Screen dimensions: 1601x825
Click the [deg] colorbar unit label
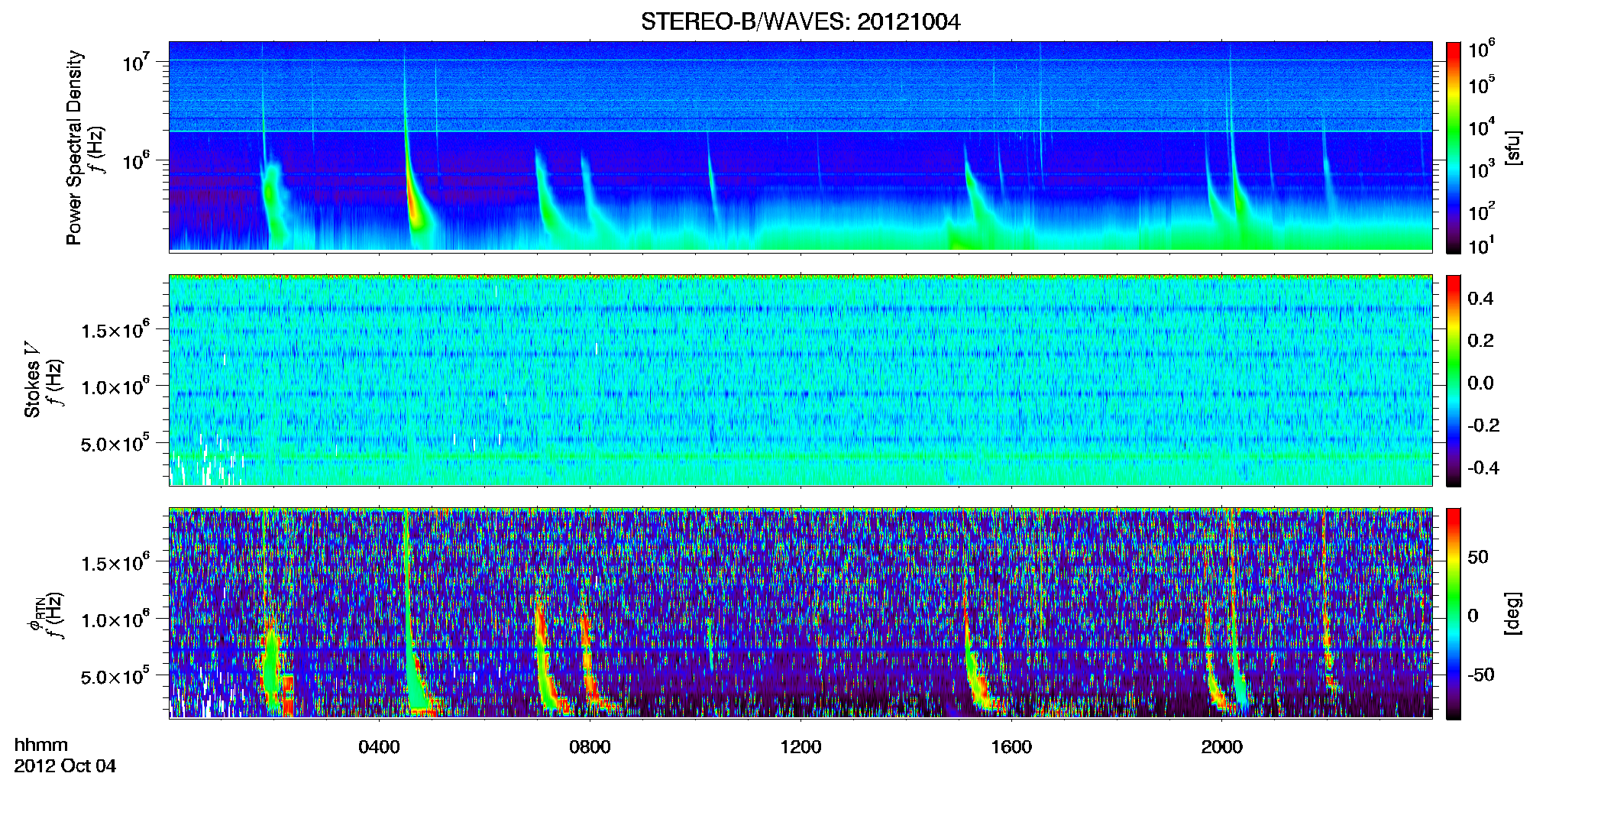click(x=1512, y=613)
